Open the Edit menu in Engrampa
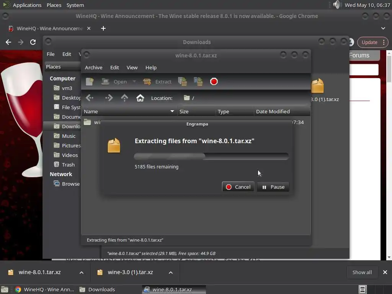 tap(114, 67)
